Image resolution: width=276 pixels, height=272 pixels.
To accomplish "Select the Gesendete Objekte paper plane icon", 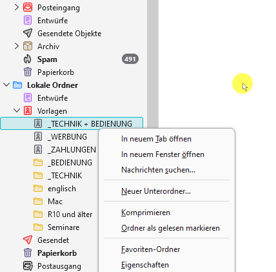I will click(28, 34).
